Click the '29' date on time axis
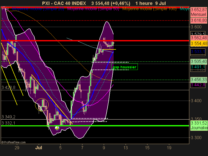 point(17,148)
